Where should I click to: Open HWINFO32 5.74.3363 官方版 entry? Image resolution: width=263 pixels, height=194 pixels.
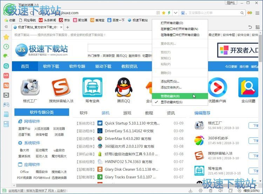tap(128, 162)
